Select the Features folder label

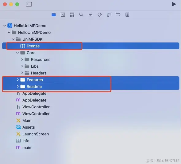[35, 80]
